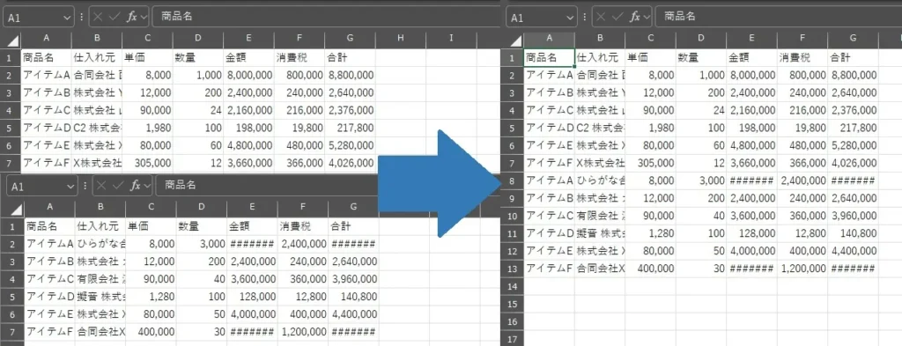Click cell 3,960,000 in bottom-left workbook
Screen dimensions: 902x346
[x=353, y=279]
